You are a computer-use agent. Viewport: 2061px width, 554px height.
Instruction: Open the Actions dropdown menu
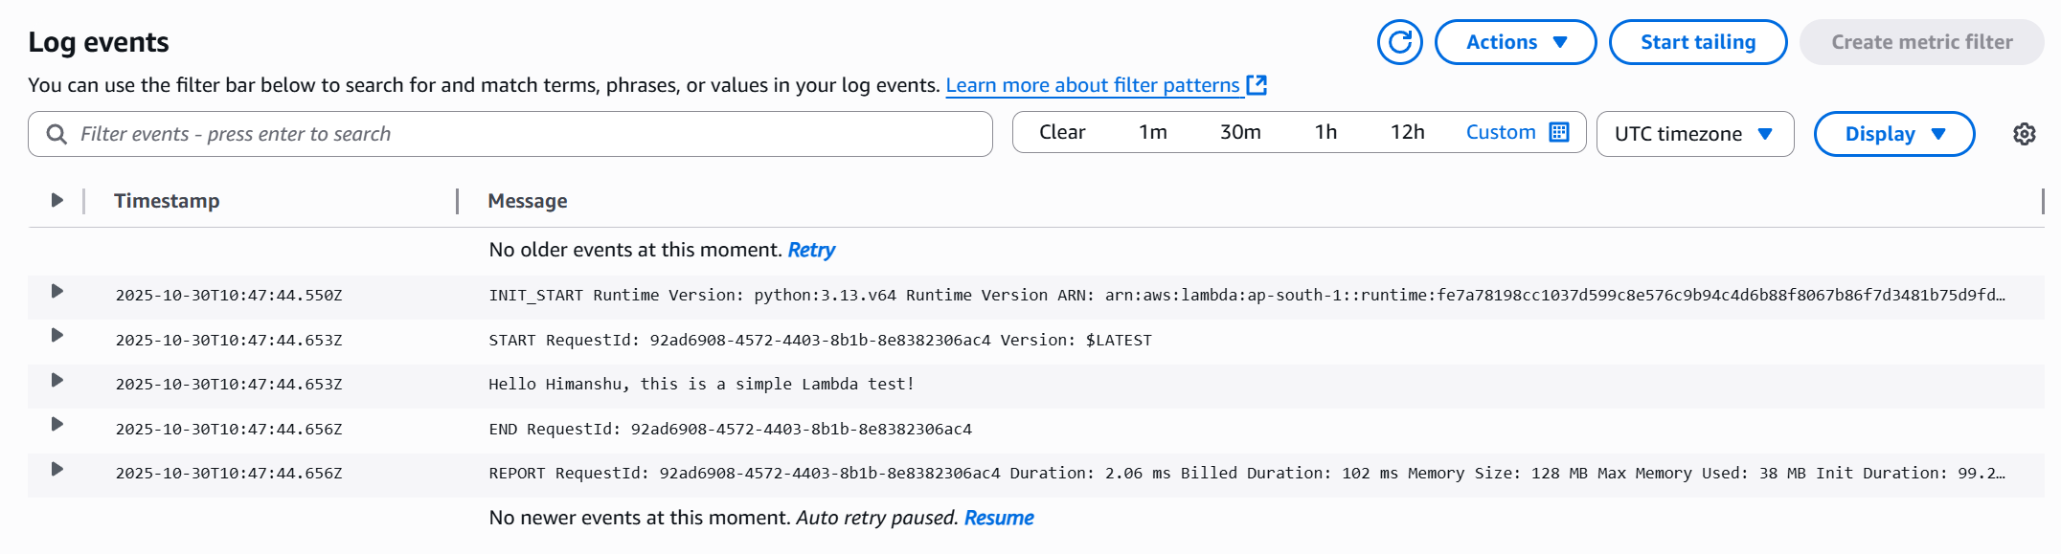click(1515, 42)
